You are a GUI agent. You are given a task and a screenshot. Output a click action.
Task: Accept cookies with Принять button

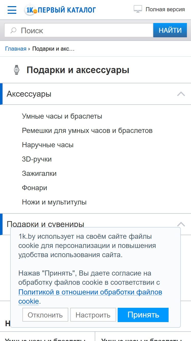click(x=143, y=315)
